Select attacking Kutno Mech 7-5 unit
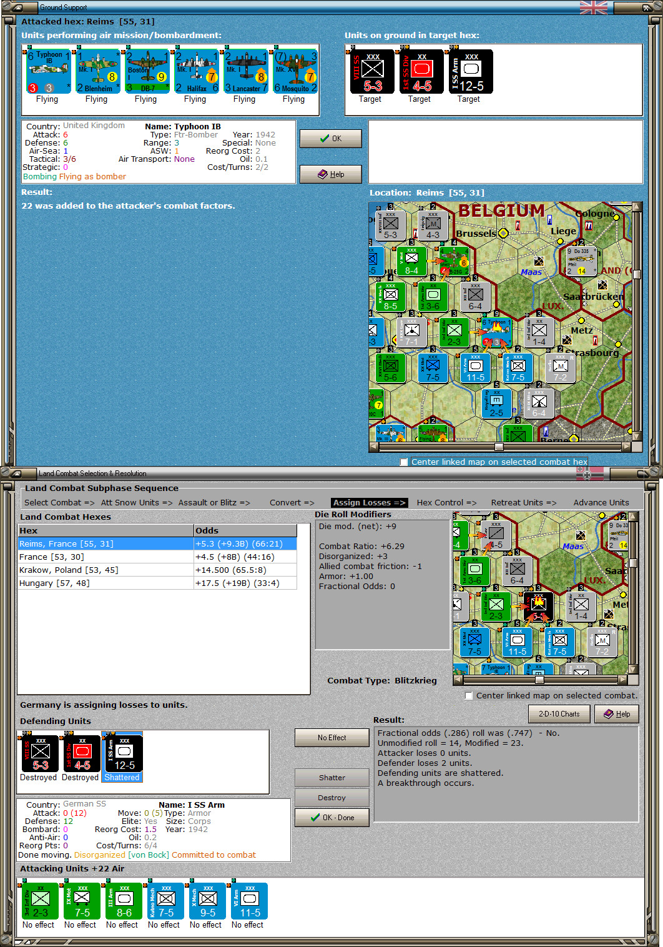 tap(166, 901)
